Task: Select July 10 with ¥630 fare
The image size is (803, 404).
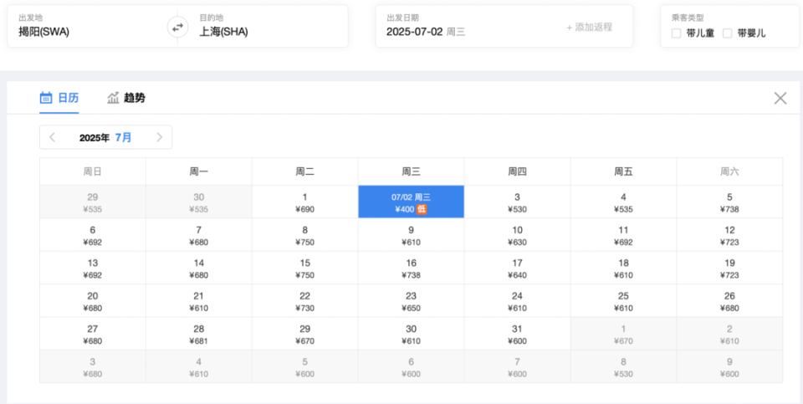Action: click(x=517, y=235)
